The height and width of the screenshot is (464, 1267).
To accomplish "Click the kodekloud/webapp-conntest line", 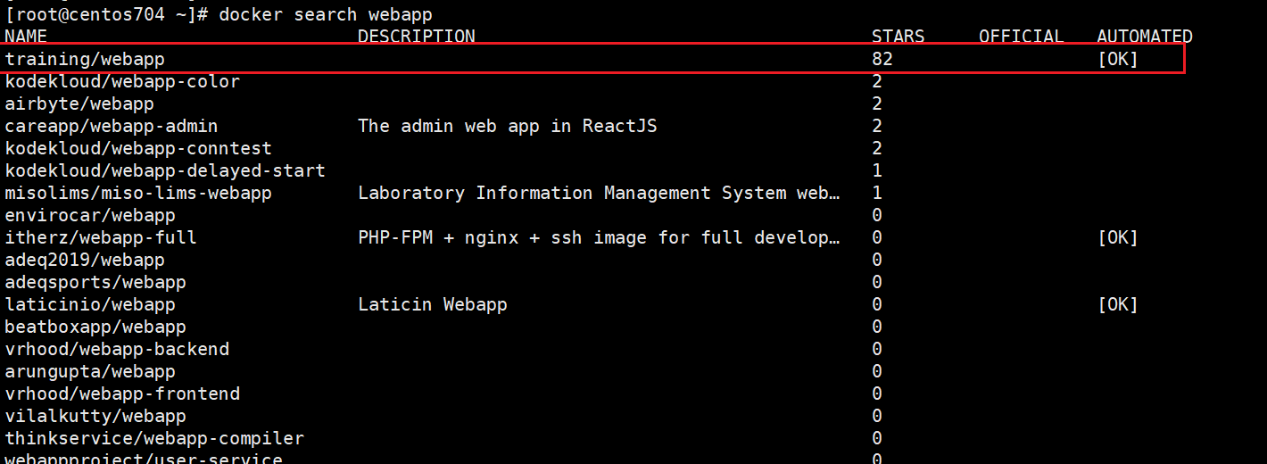I will [x=138, y=149].
